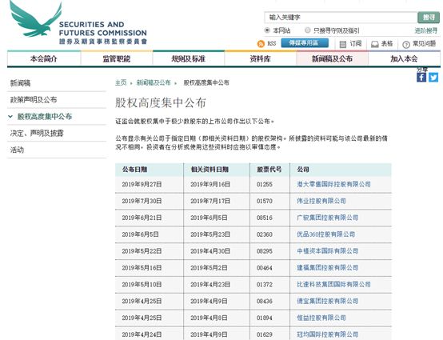
Task: Share page on Twitter
Action: point(433,77)
